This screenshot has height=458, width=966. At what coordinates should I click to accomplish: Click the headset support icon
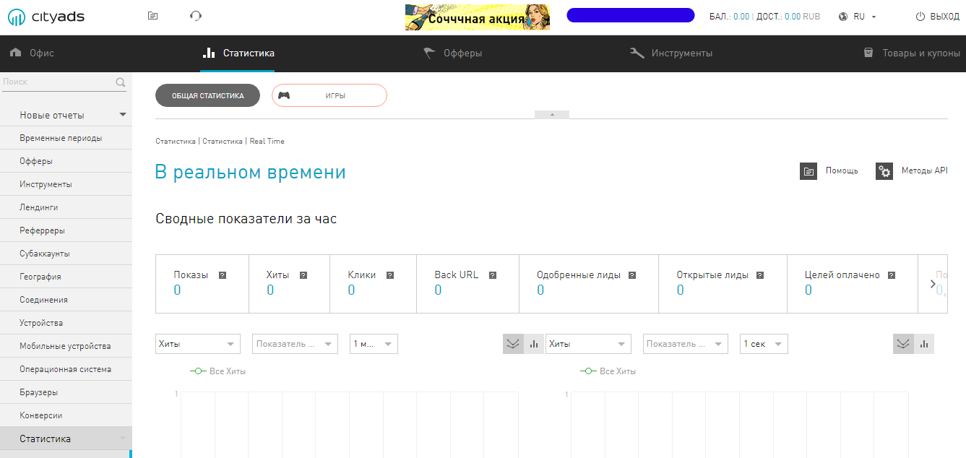coord(195,15)
